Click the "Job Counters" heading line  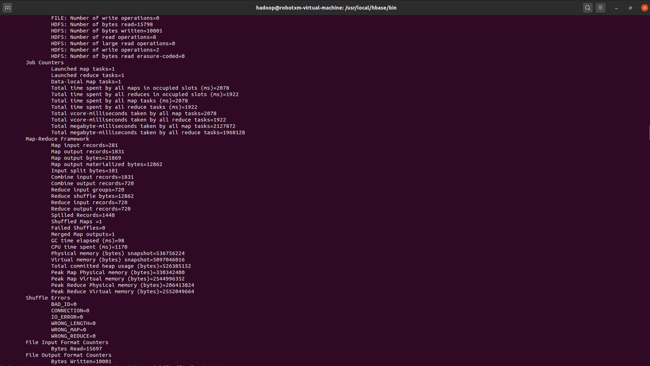coord(45,63)
